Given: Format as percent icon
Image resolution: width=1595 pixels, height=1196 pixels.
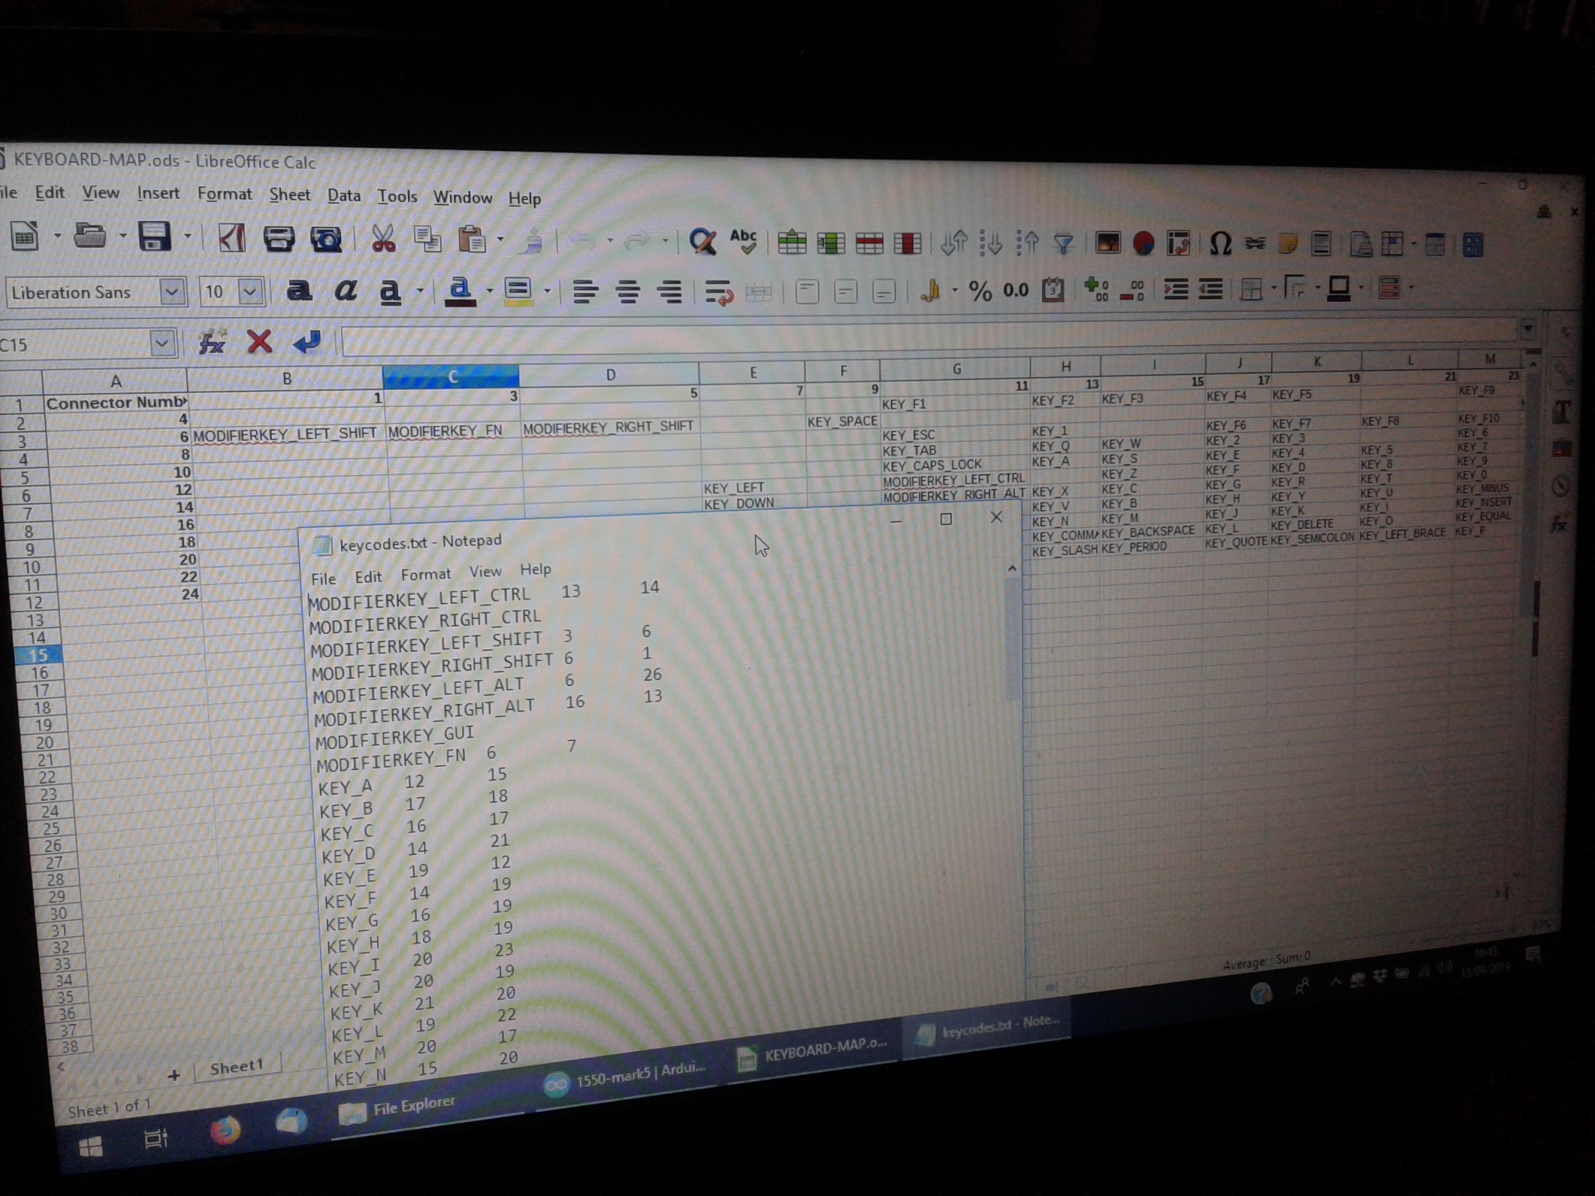Looking at the screenshot, I should [x=980, y=291].
